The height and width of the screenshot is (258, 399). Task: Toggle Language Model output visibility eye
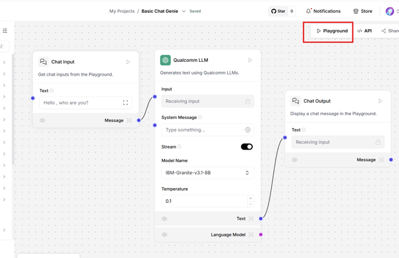pos(164,234)
